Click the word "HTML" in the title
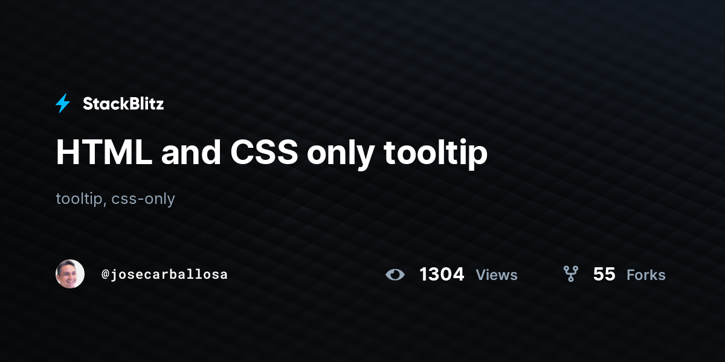The image size is (725, 362). coord(104,153)
